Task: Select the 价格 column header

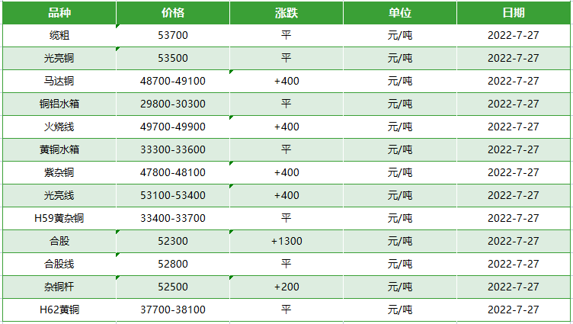Action: click(x=173, y=12)
